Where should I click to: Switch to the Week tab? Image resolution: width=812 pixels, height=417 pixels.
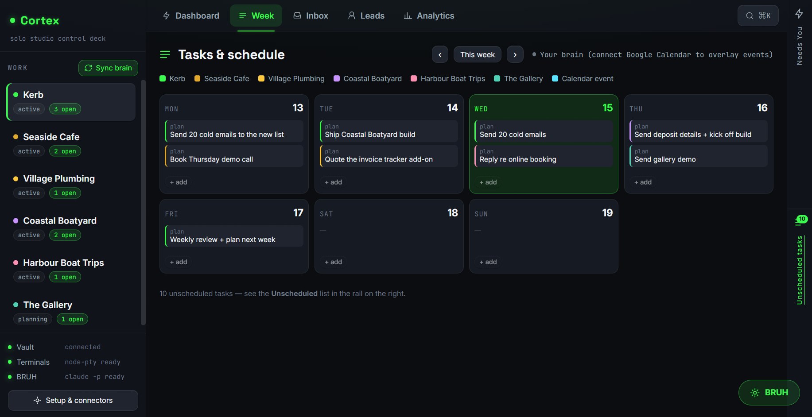[256, 15]
